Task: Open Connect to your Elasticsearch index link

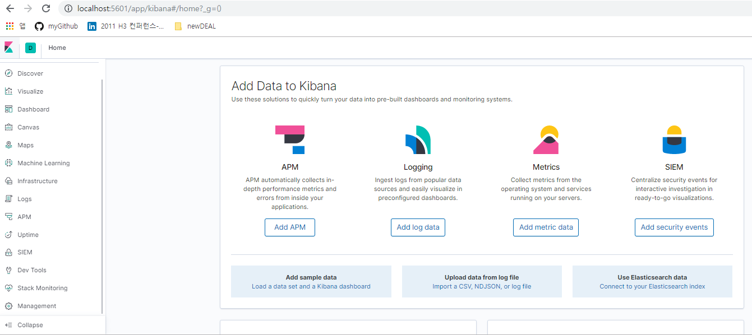Action: coord(652,286)
